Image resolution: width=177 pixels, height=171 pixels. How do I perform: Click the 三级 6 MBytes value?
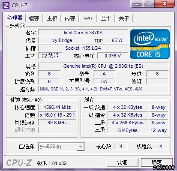[x=128, y=130]
